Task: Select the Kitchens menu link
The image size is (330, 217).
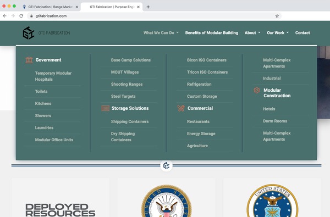Action: [43, 103]
